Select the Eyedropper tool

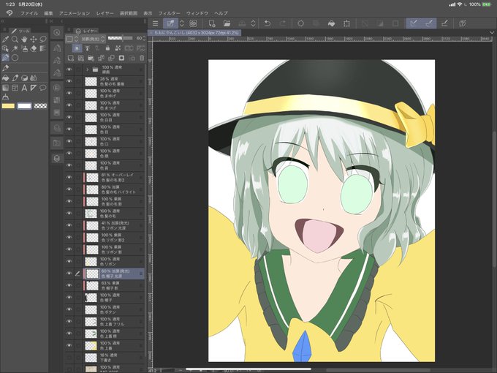point(5,39)
